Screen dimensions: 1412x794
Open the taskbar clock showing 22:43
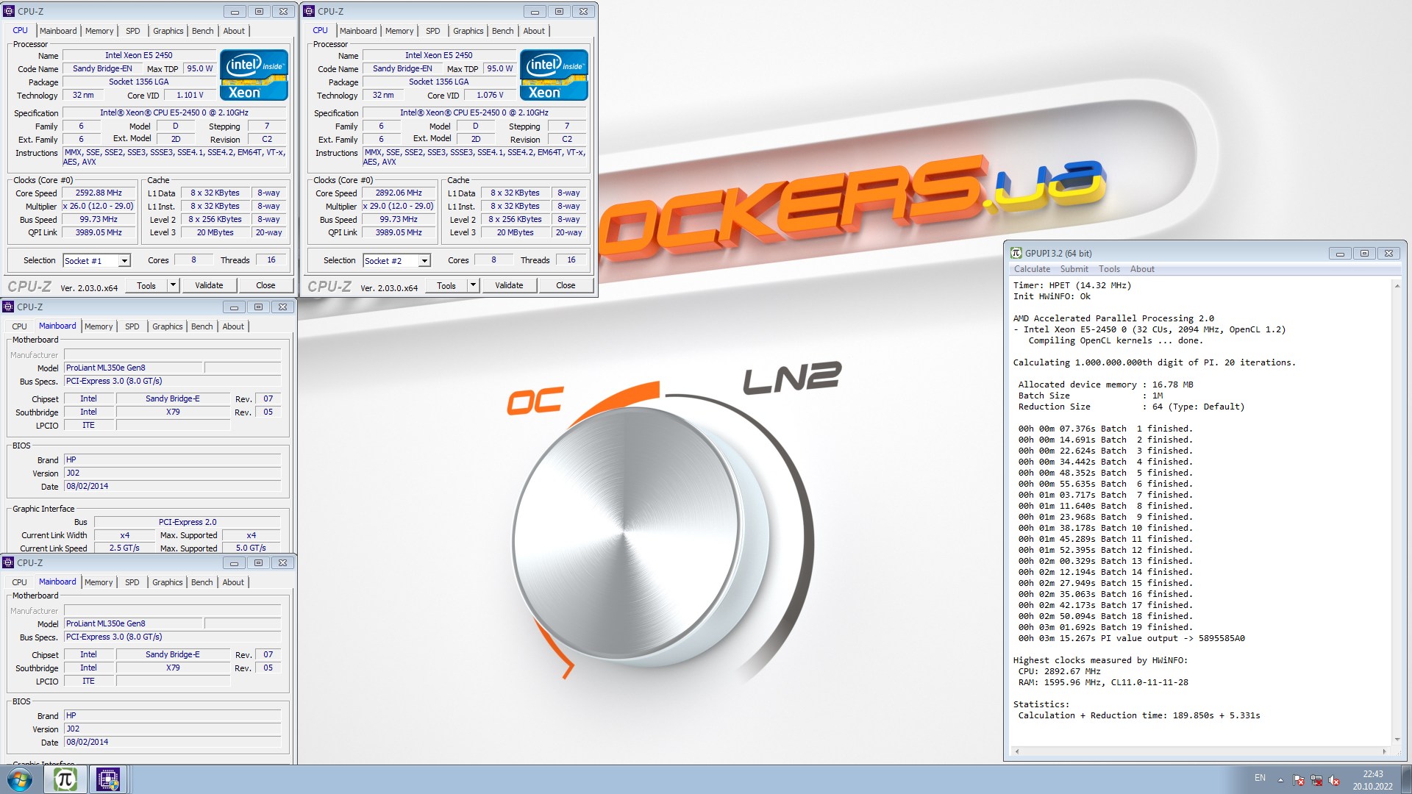pos(1372,780)
